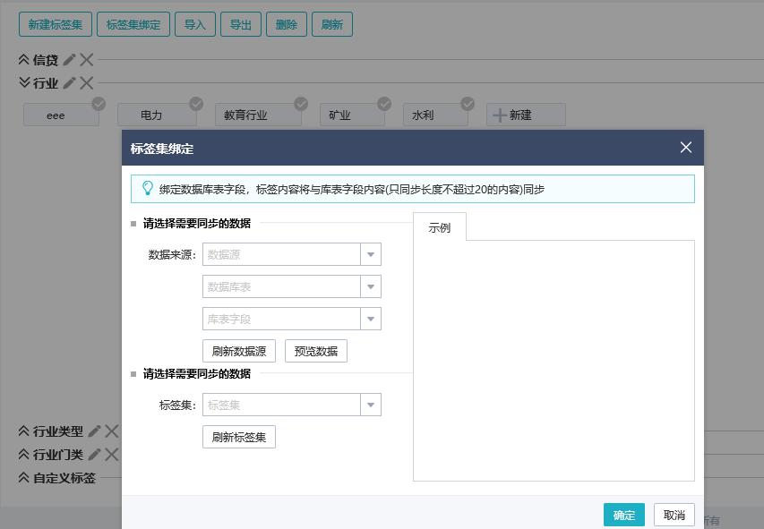Click the edit pencil icon next to 信贷

(x=69, y=60)
